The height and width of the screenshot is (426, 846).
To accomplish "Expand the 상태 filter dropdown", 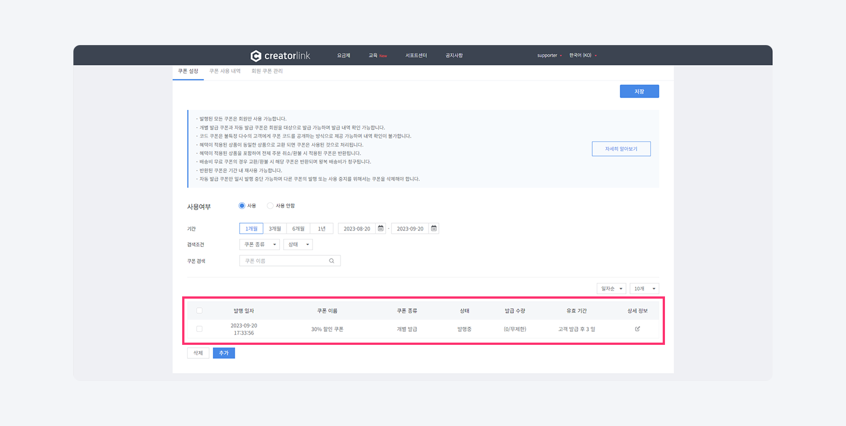I will 298,245.
